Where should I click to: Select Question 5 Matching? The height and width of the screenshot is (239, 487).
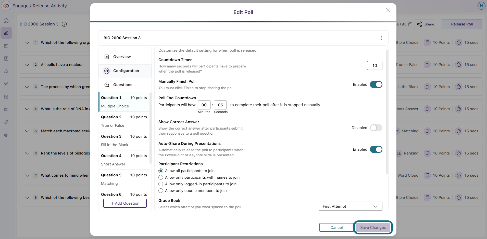[124, 179]
